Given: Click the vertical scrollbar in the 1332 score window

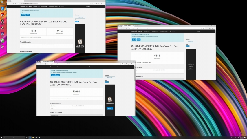Looking at the screenshot, I should (105, 10).
